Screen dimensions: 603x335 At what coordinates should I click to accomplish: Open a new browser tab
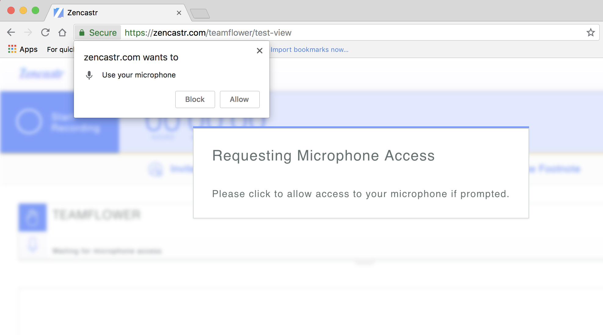click(x=200, y=14)
